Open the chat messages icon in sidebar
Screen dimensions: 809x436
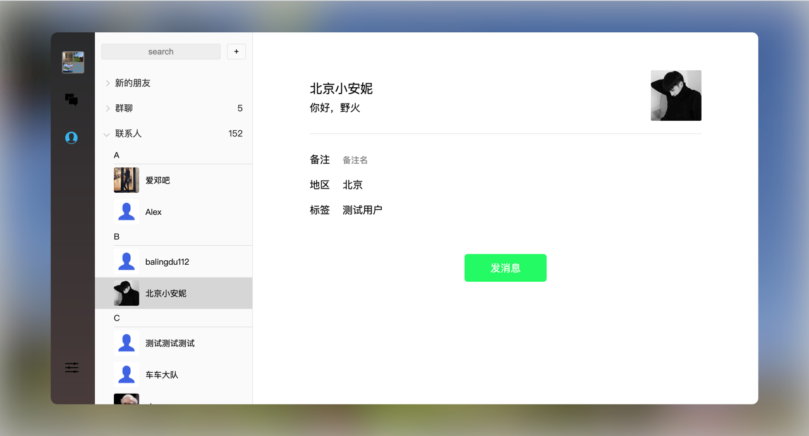71,100
